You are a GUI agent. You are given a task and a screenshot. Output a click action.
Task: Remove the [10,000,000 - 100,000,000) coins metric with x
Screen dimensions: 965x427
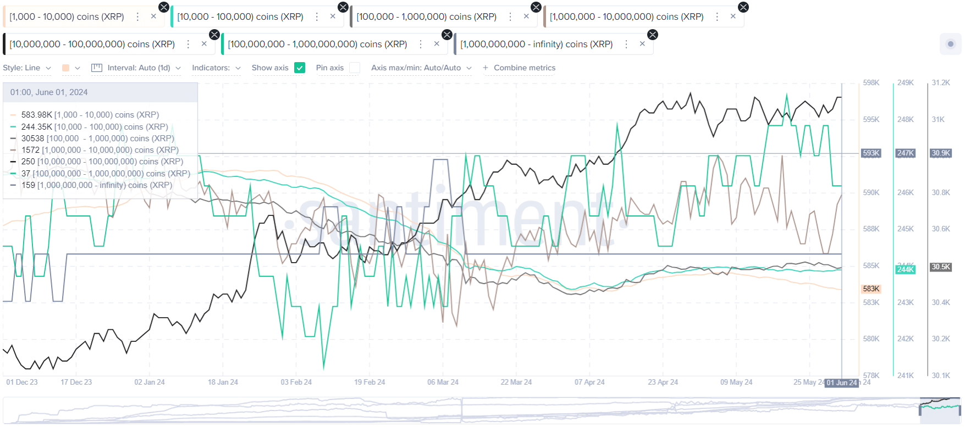(x=204, y=44)
